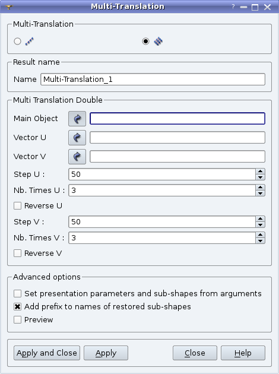This screenshot has height=374, width=279.
Task: Turn on the Preview checkbox
Action: (x=17, y=319)
